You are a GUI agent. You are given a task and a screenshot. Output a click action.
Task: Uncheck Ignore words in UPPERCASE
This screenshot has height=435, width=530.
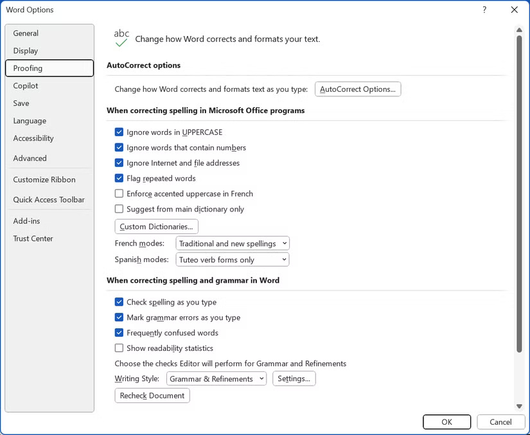tap(119, 132)
